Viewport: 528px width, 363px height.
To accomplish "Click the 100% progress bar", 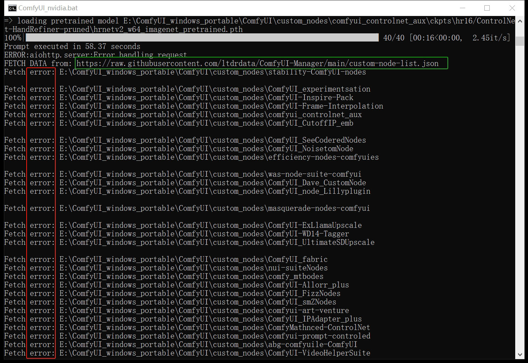I will [x=202, y=38].
